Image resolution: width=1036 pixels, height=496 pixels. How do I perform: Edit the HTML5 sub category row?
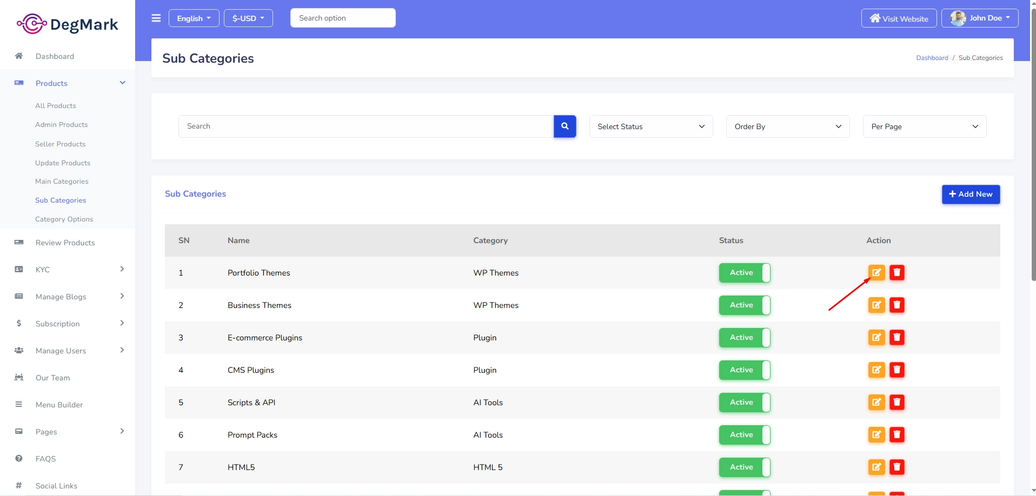coord(876,467)
